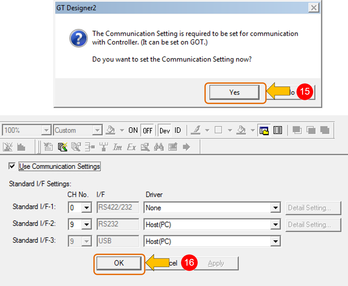Viewport: 348px width, 286px height.
Task: Click the CH No. column header
Action: pos(78,195)
